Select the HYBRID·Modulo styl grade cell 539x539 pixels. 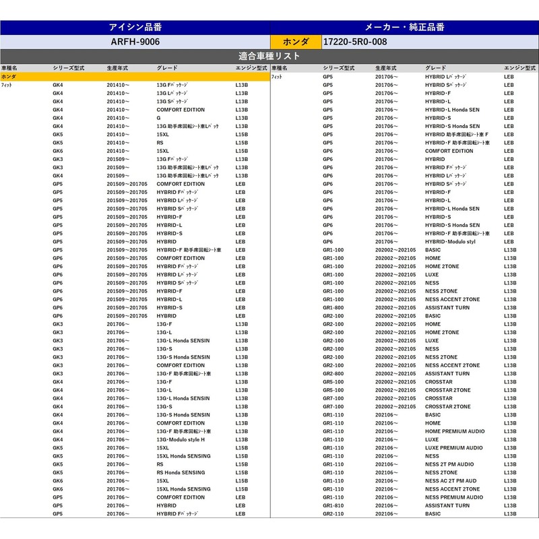[450, 242]
